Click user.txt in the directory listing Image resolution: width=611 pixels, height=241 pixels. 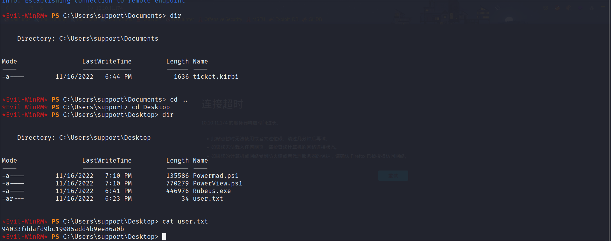pos(208,198)
